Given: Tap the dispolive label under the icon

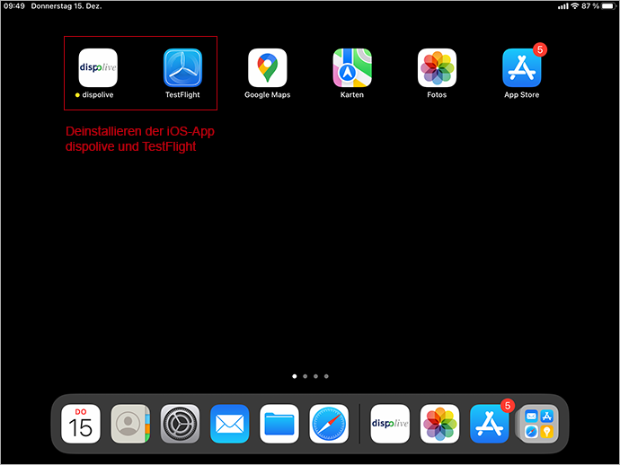Looking at the screenshot, I should pyautogui.click(x=98, y=95).
